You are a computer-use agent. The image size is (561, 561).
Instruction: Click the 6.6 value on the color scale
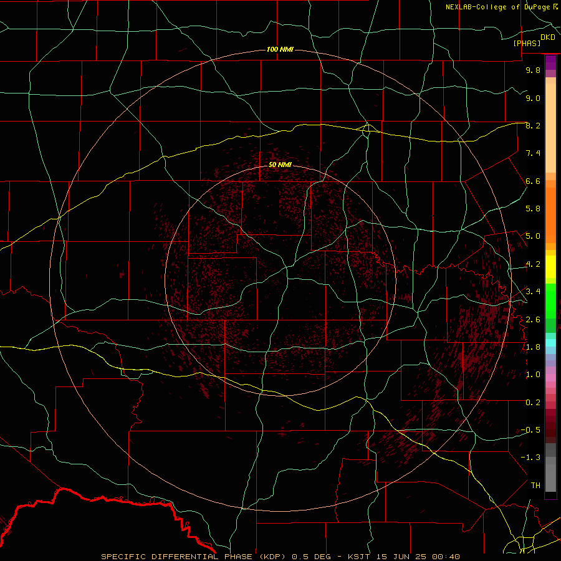[x=533, y=181]
